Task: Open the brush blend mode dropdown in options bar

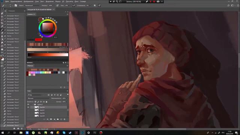Action: point(32,5)
